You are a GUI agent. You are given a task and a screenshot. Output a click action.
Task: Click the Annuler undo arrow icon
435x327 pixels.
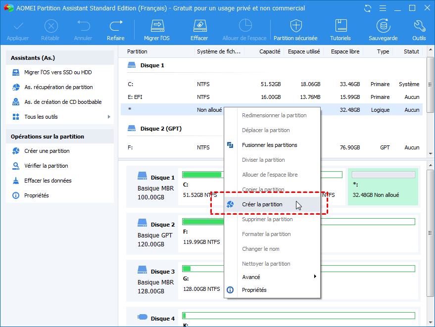click(83, 26)
